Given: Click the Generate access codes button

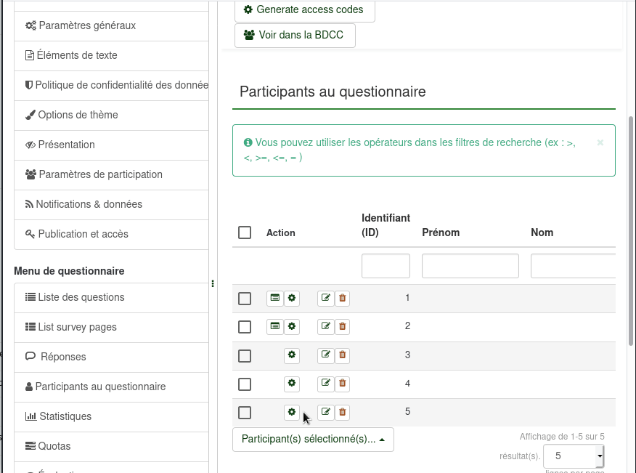Looking at the screenshot, I should click(303, 10).
